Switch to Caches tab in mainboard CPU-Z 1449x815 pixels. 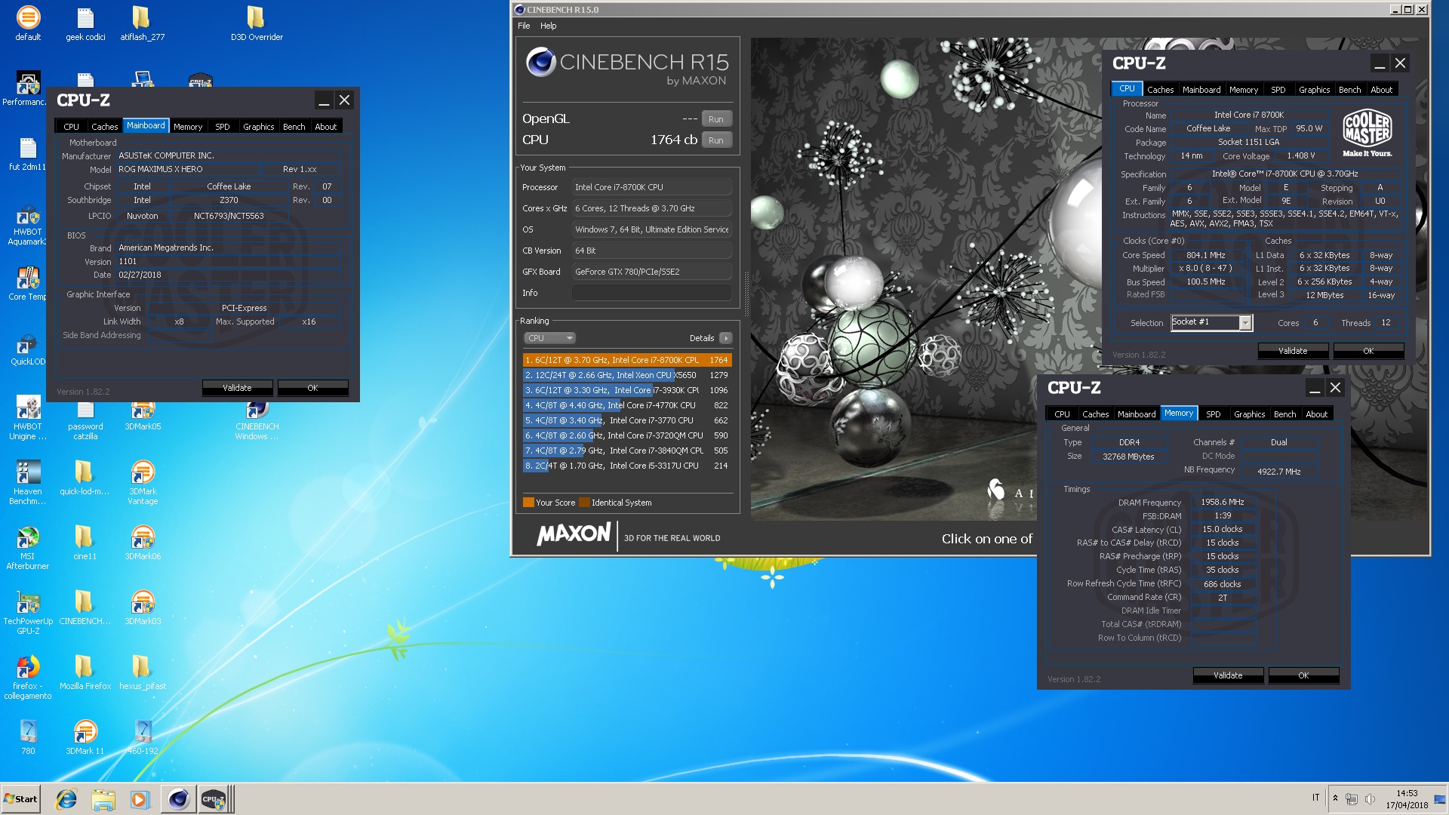[x=104, y=127]
